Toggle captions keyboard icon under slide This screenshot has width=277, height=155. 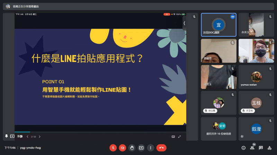point(173,136)
